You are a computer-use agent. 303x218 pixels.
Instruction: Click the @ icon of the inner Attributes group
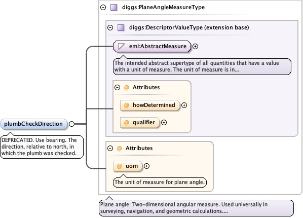126,87
